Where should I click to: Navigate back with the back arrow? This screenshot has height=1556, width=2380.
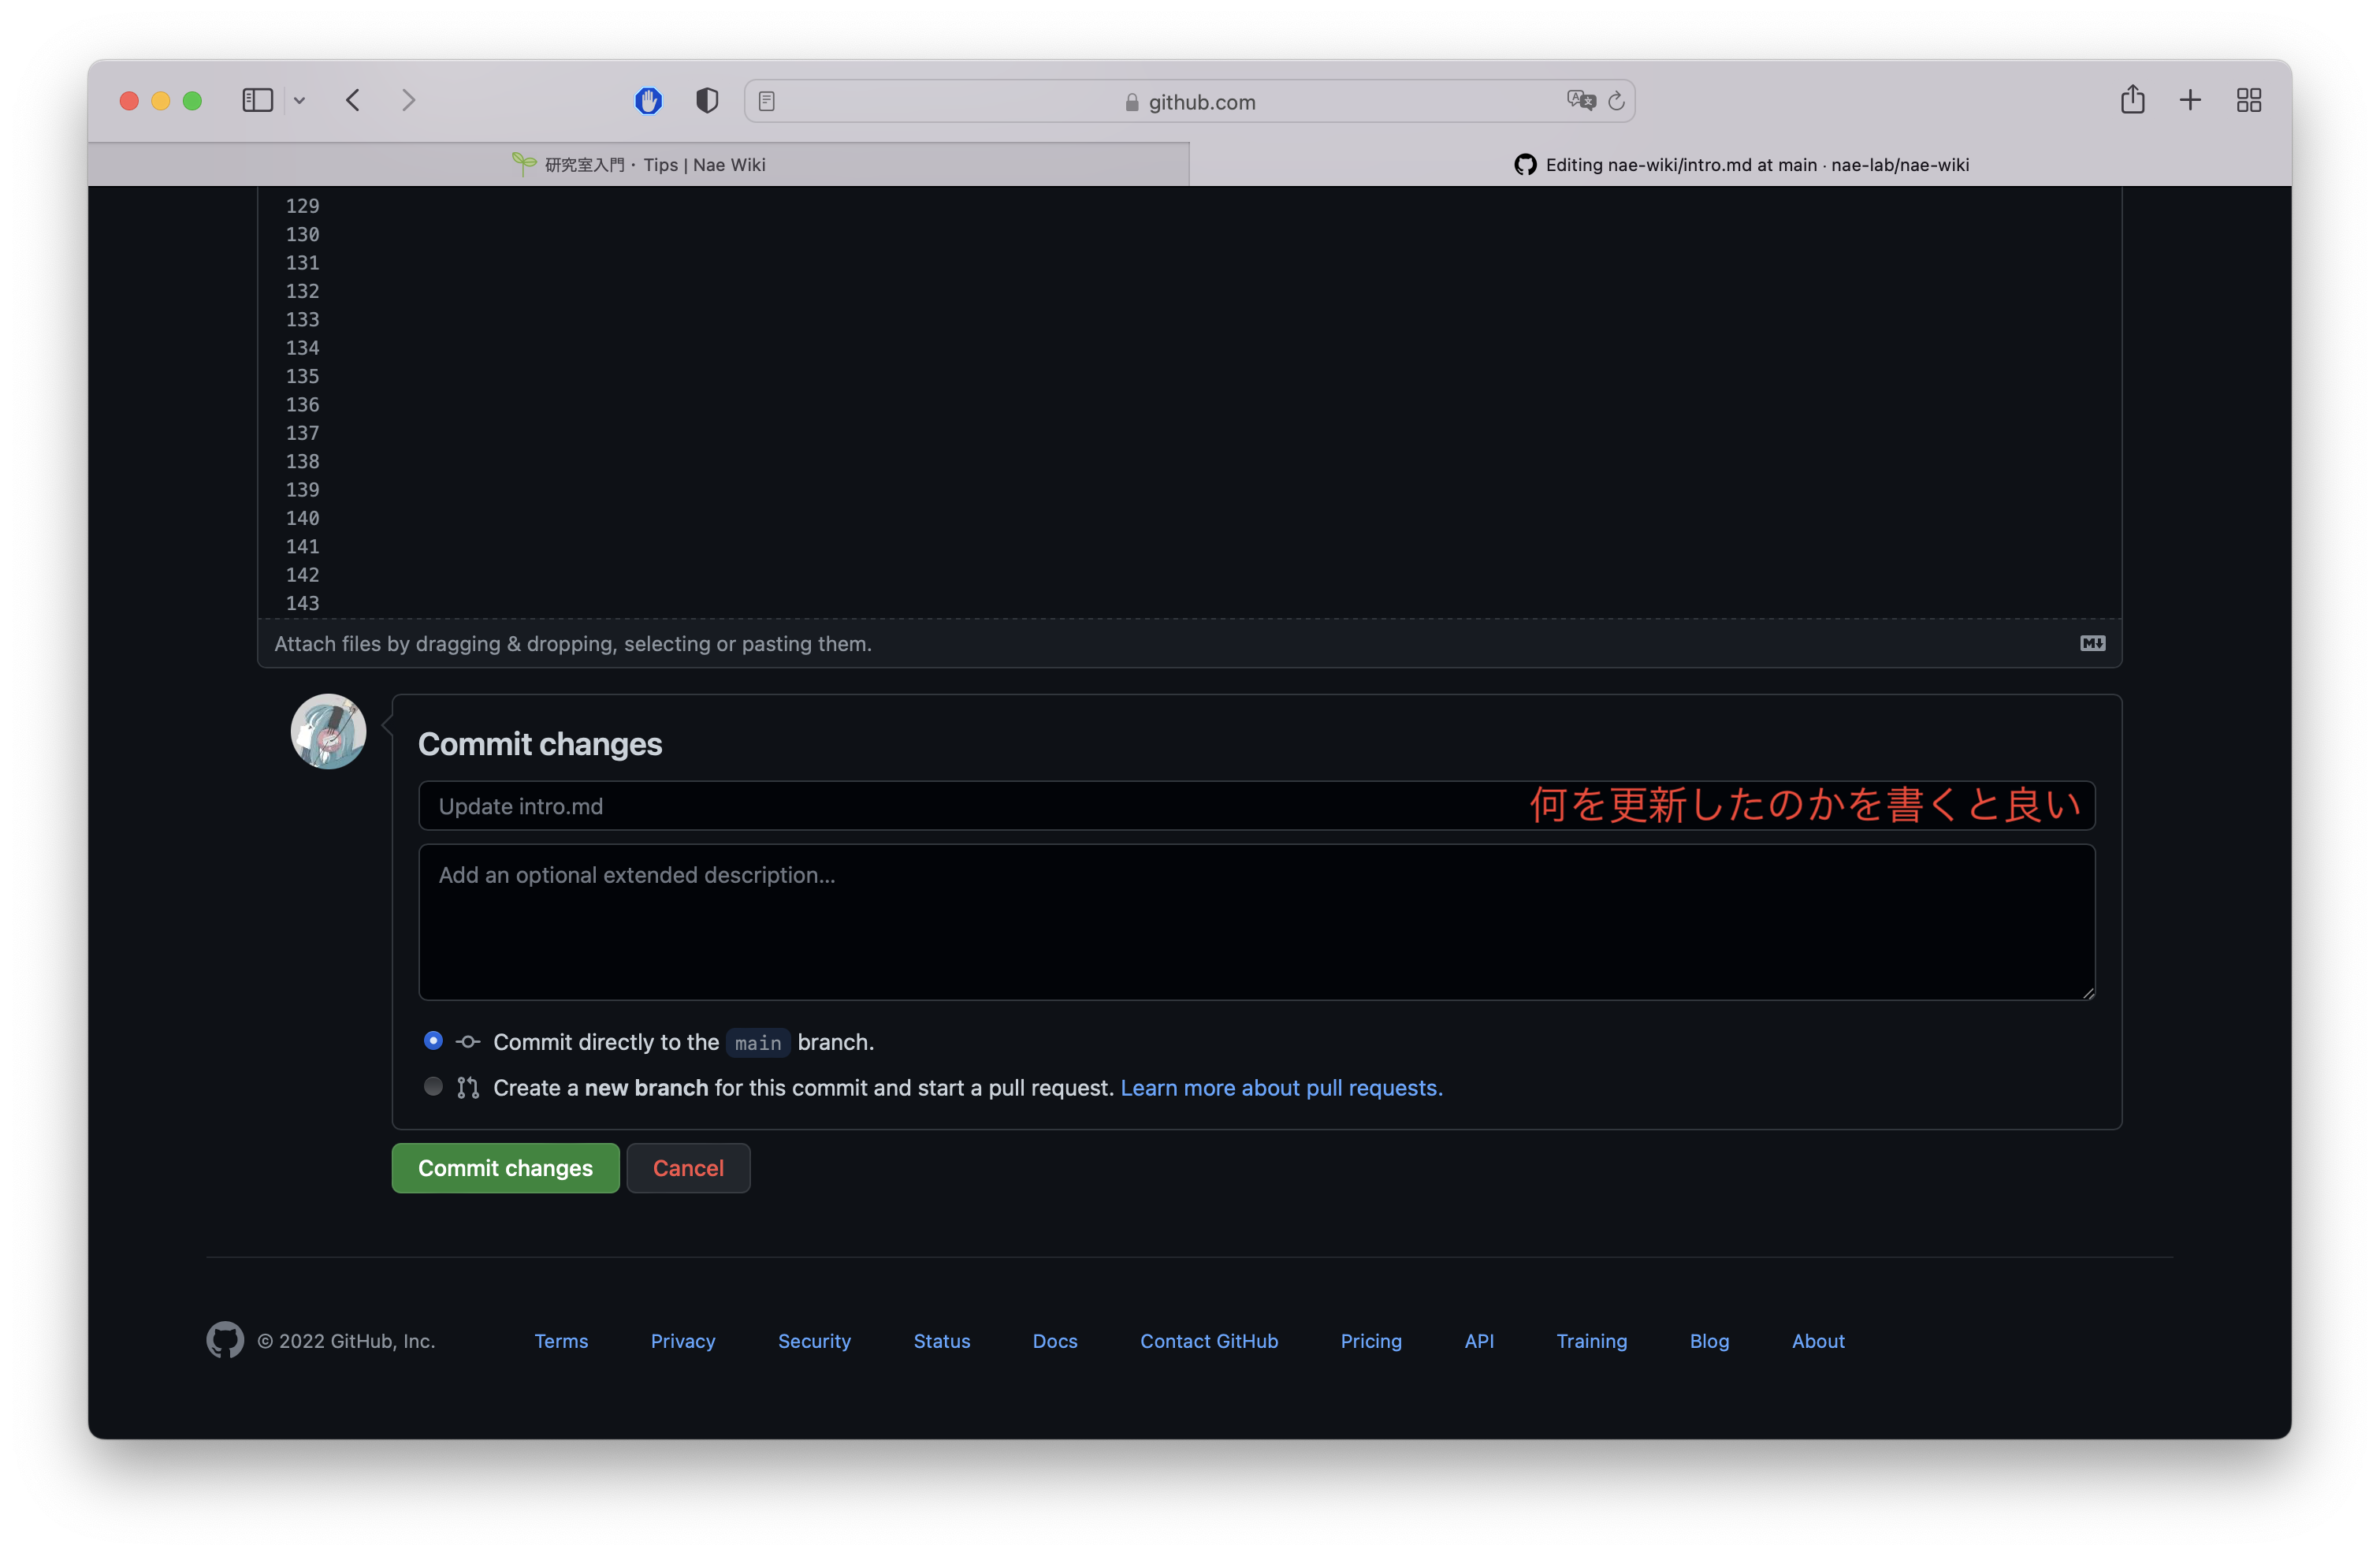(x=352, y=100)
